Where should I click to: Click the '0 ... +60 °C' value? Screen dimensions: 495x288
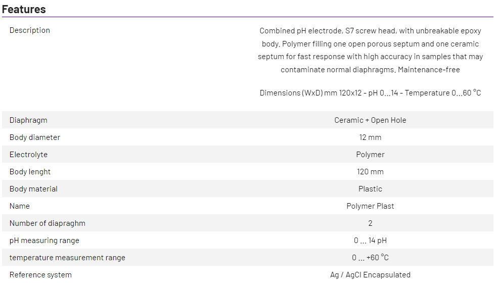tap(370, 258)
